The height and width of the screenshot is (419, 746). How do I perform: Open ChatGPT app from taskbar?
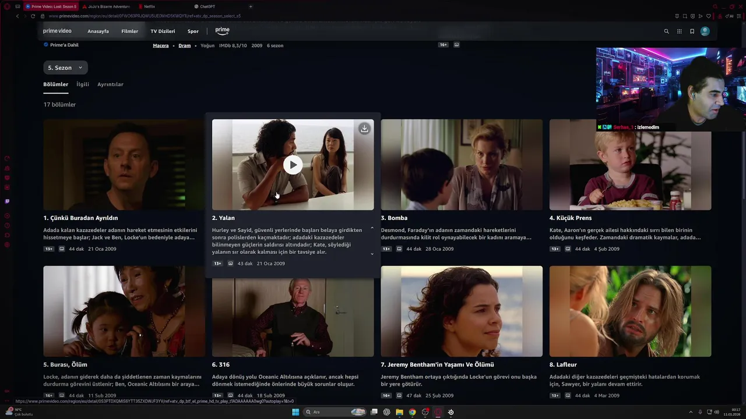(386, 412)
